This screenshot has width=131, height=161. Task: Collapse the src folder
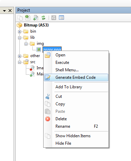[19, 62]
